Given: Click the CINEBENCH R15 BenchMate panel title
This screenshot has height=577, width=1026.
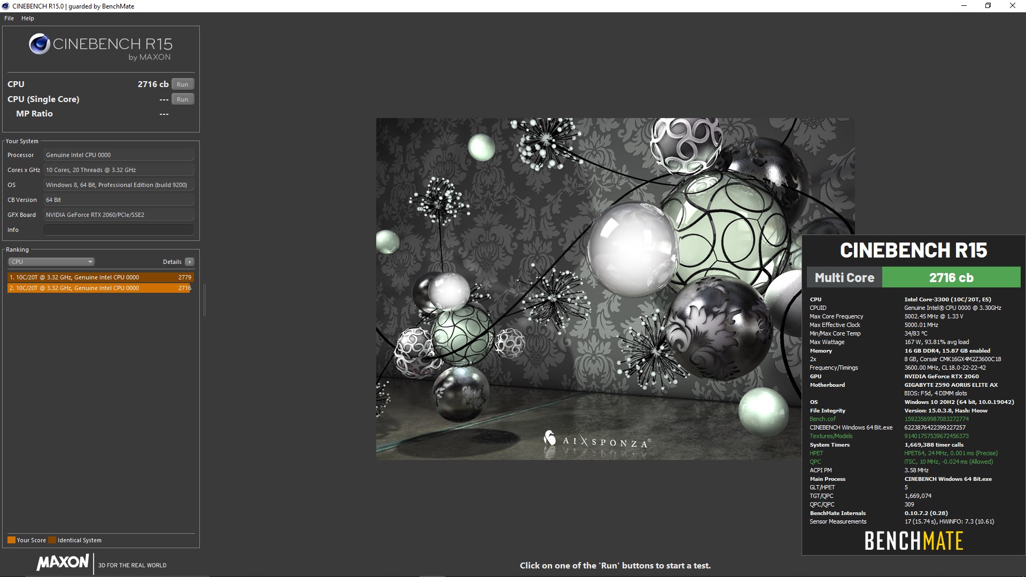Looking at the screenshot, I should pyautogui.click(x=914, y=250).
